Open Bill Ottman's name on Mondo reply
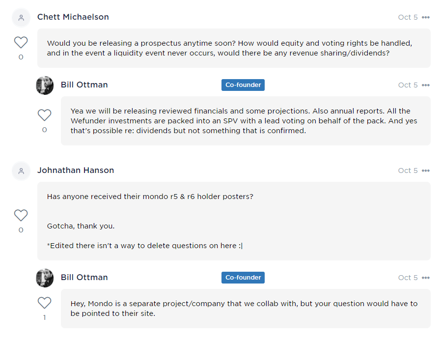The image size is (440, 341). (x=84, y=278)
